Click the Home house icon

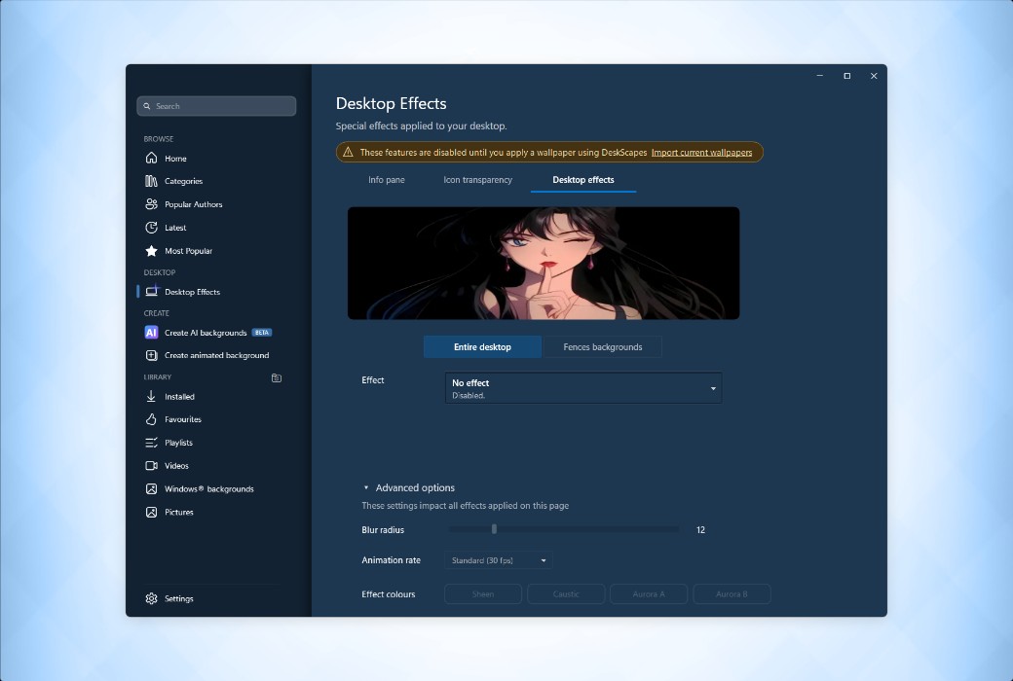point(151,159)
